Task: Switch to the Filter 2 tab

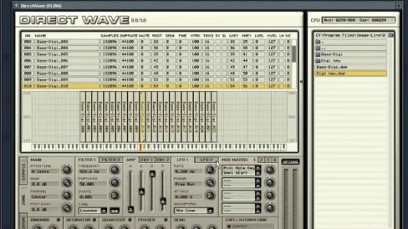Action: point(110,160)
